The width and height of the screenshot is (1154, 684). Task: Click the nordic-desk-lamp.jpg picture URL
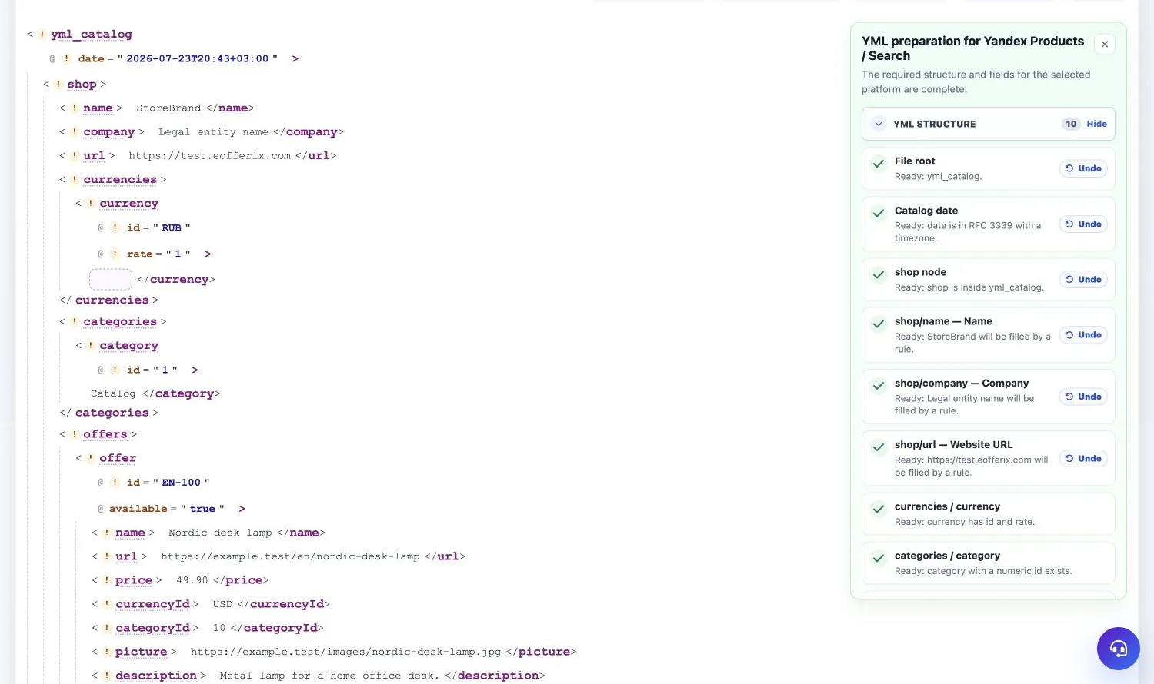pos(345,651)
